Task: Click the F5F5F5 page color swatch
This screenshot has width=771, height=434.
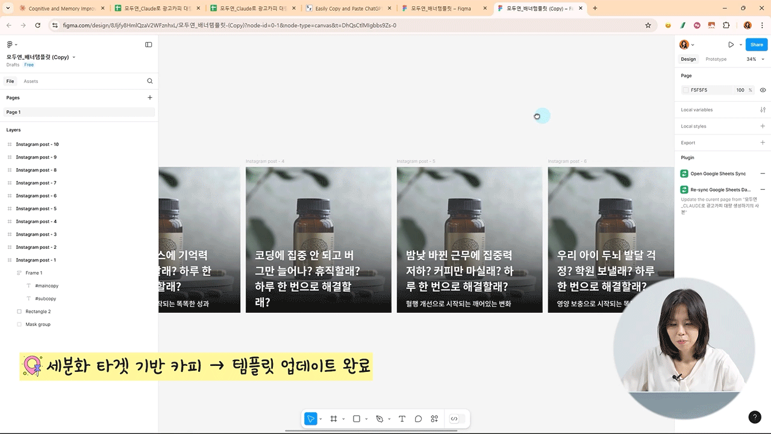Action: (x=685, y=90)
